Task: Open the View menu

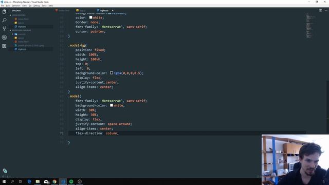Action: tap(25, 6)
